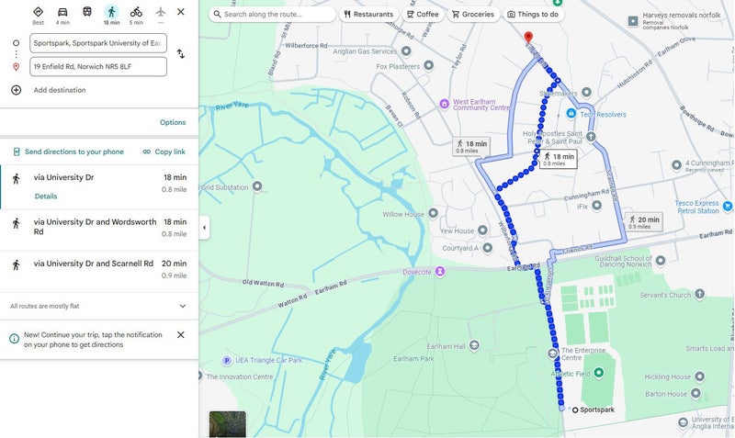This screenshot has width=735, height=438.
Task: Choose the Cycling travel mode
Action: pyautogui.click(x=136, y=13)
